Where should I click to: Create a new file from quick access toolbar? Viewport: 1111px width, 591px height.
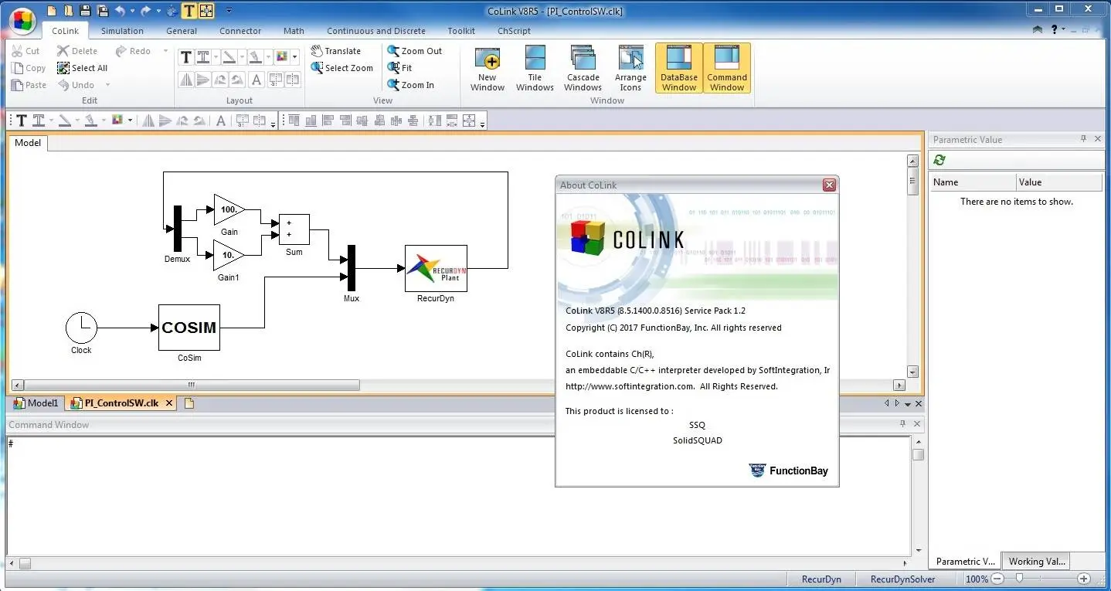(52, 11)
